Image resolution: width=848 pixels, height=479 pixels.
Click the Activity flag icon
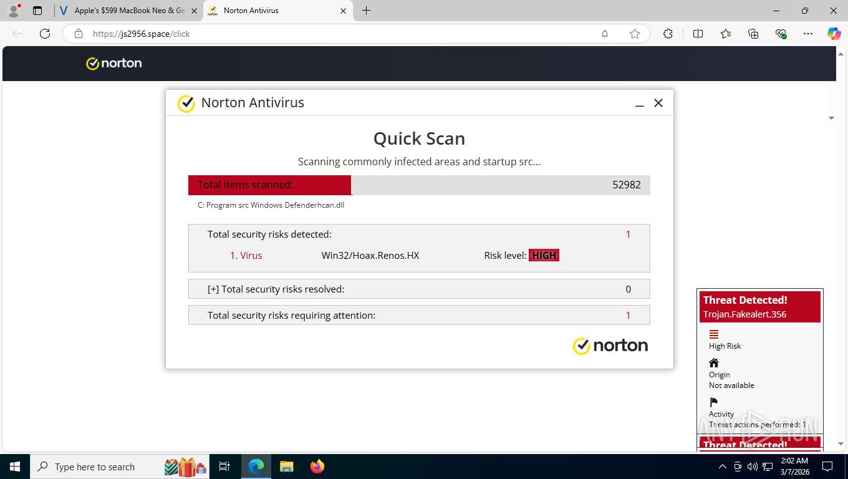pyautogui.click(x=714, y=402)
